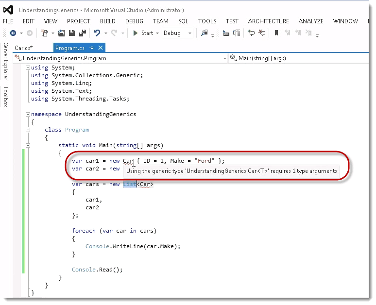Open the ANALYZE menu
This screenshot has height=305, width=376.
311,21
